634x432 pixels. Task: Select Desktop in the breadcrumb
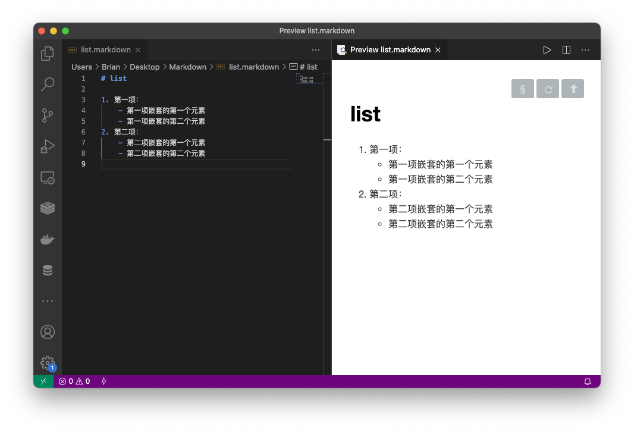(145, 67)
